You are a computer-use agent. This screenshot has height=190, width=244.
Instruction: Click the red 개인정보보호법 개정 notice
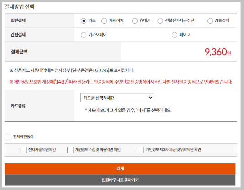coord(121,82)
